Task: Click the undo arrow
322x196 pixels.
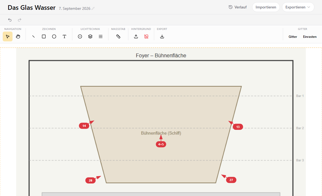Action: [x=10, y=20]
